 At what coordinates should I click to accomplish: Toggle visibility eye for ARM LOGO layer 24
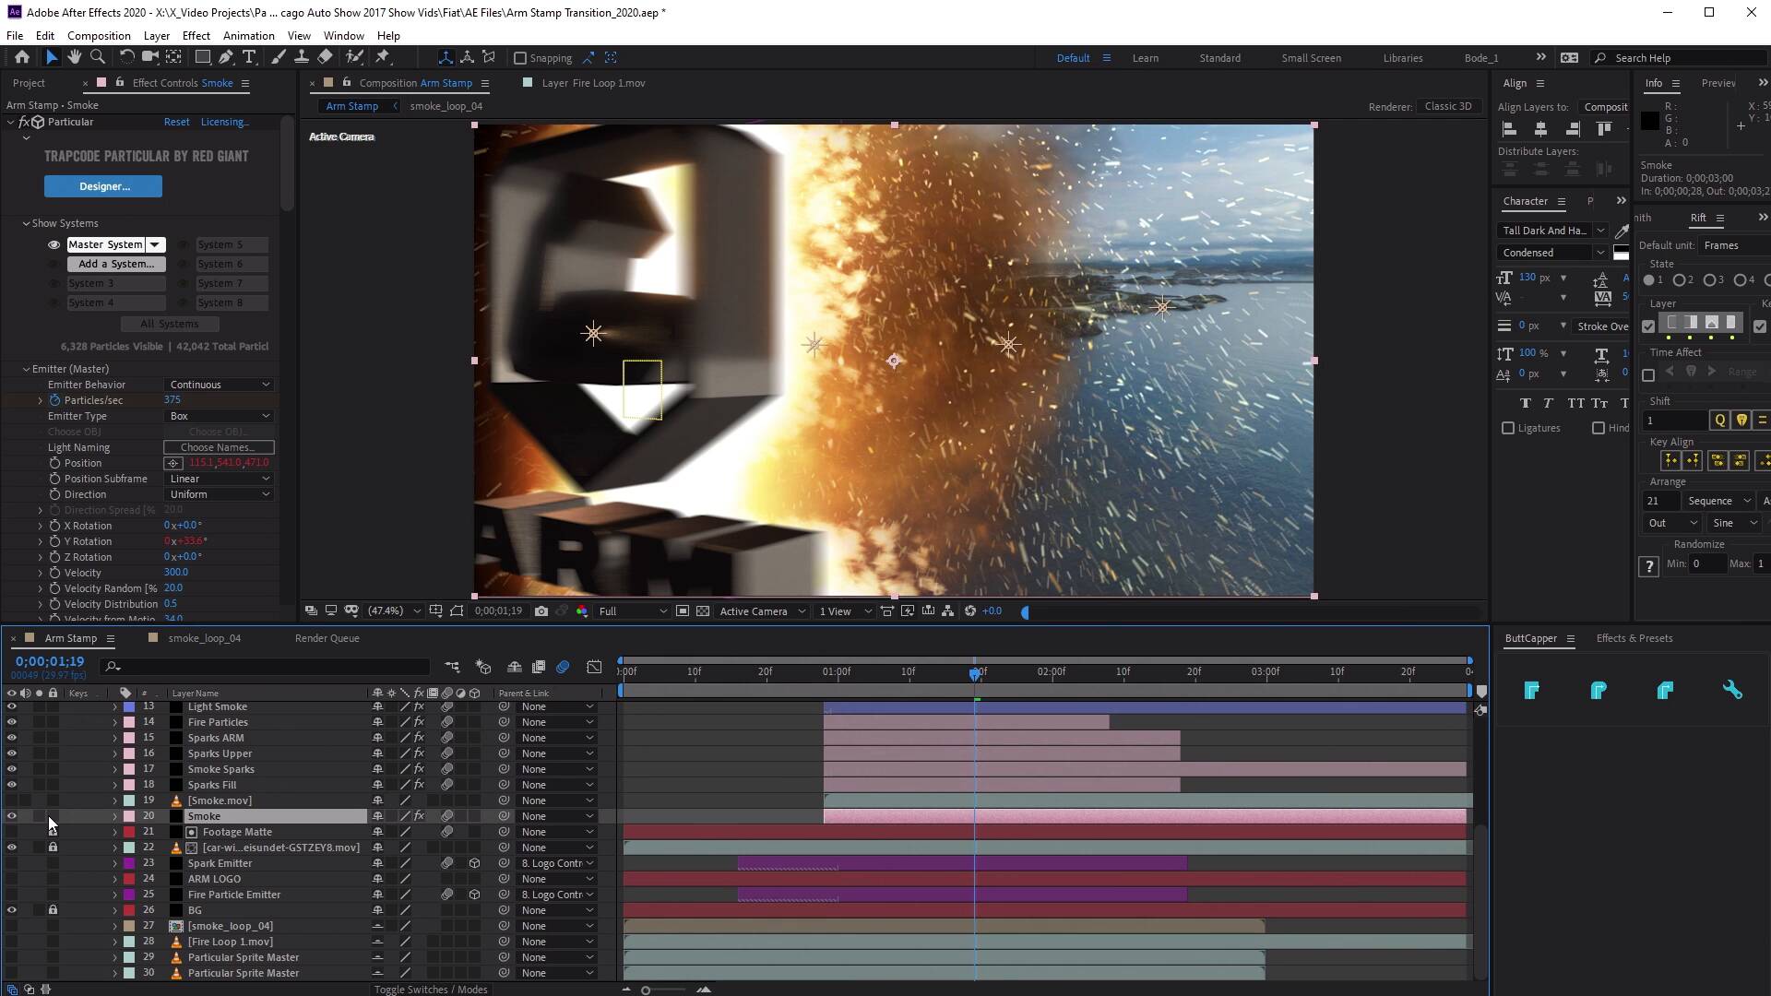point(12,878)
